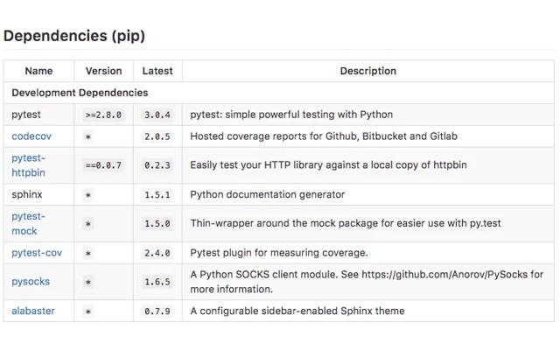Click the Name column header

[38, 71]
